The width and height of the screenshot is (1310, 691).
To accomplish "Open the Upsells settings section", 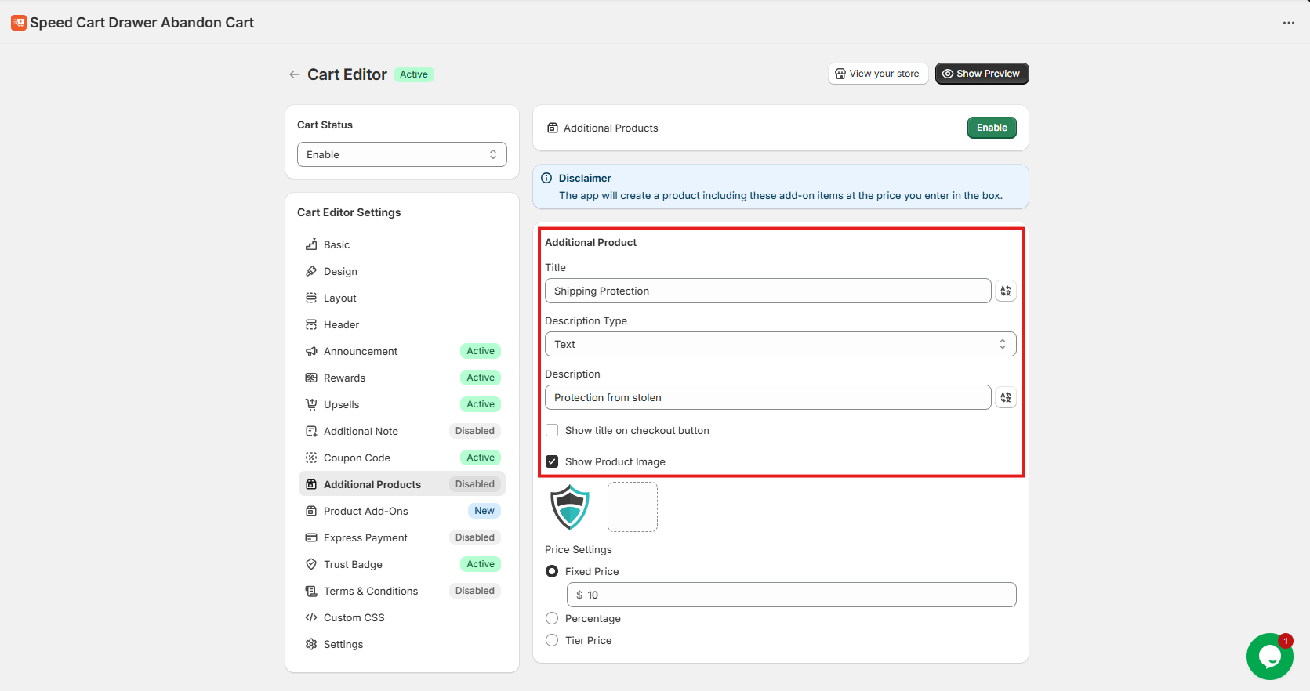I will pyautogui.click(x=342, y=404).
